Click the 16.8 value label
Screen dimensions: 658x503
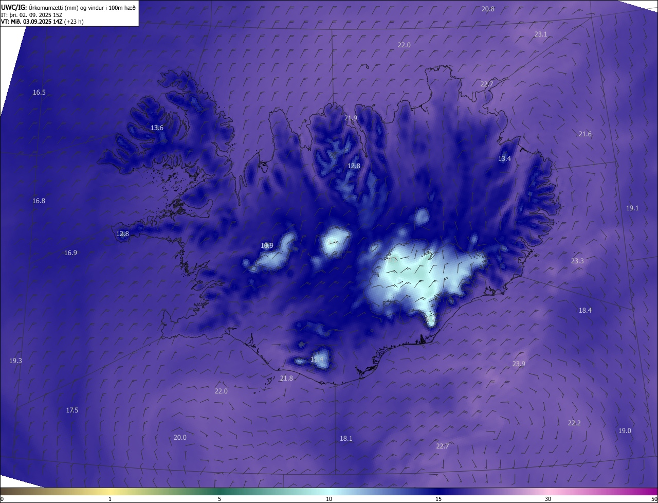pyautogui.click(x=39, y=201)
